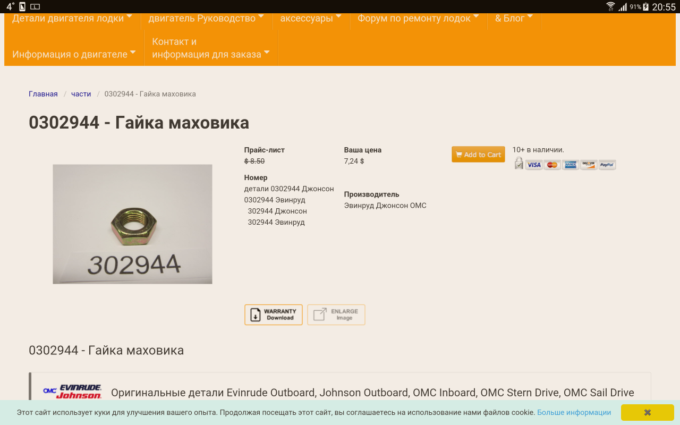Open the 'двигатель Руководство' dropdown
680x425 pixels.
click(206, 19)
